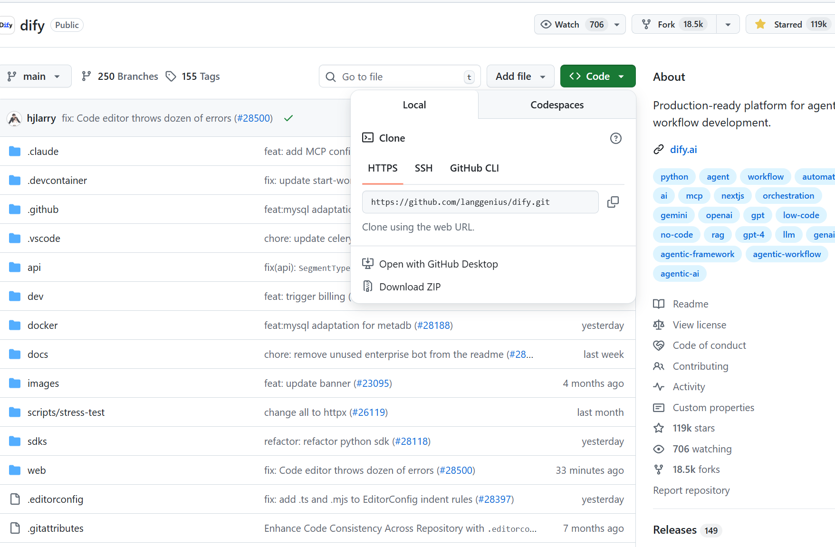Click the Custom properties icon

point(659,407)
